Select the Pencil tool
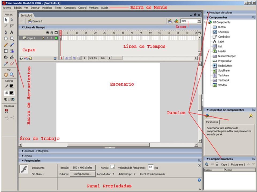This screenshot has width=257, height=192. point(6,45)
